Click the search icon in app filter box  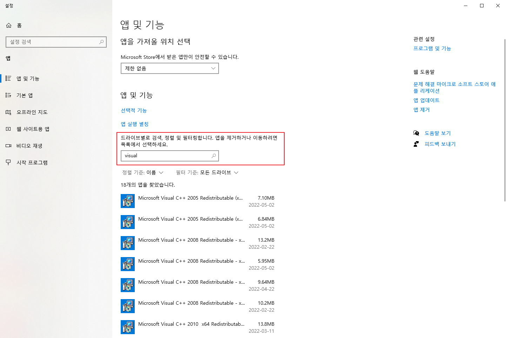[214, 156]
